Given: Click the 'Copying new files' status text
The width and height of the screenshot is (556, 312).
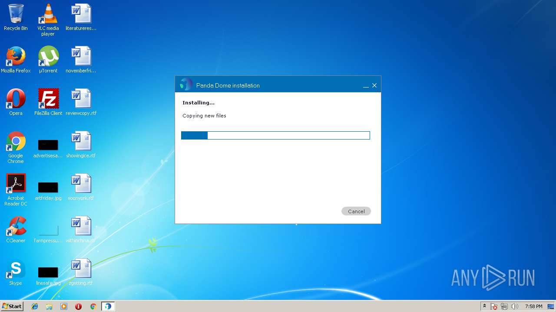Looking at the screenshot, I should (x=204, y=116).
